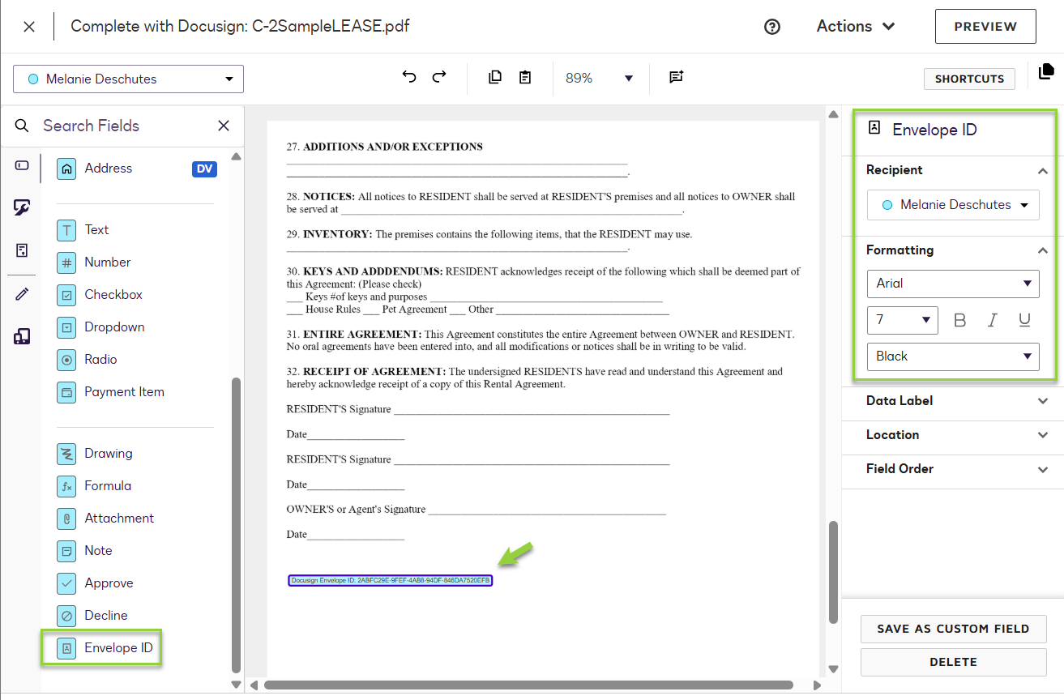1064x700 pixels.
Task: Open the Black font color dropdown
Action: [953, 356]
